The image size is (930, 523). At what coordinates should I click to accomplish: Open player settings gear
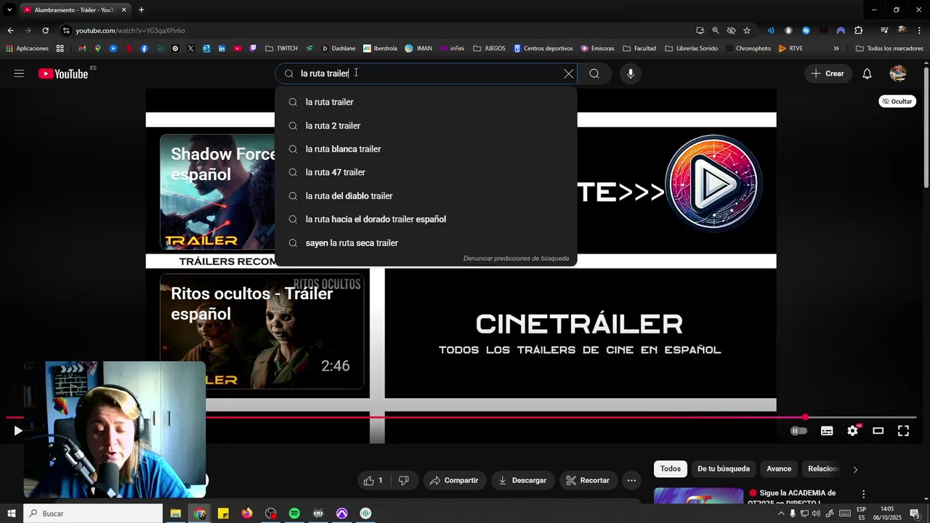pyautogui.click(x=852, y=431)
